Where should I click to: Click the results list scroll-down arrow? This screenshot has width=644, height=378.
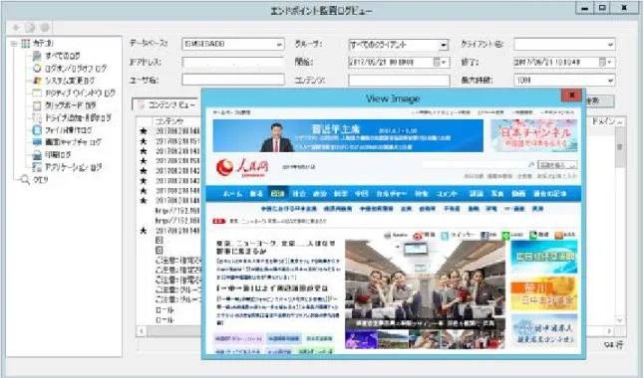[x=620, y=319]
